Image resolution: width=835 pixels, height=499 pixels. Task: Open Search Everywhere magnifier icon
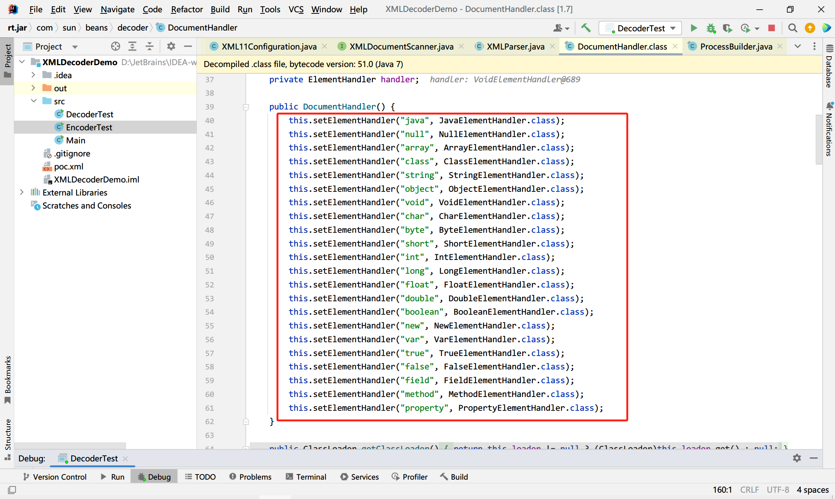[792, 28]
